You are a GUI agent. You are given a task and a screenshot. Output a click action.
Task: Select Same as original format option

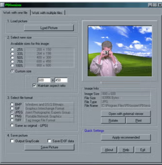point(12,125)
